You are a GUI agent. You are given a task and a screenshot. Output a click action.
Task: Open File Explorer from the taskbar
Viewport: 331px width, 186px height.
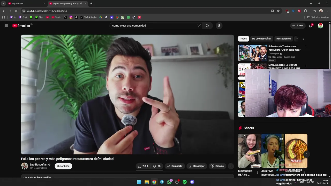147,182
